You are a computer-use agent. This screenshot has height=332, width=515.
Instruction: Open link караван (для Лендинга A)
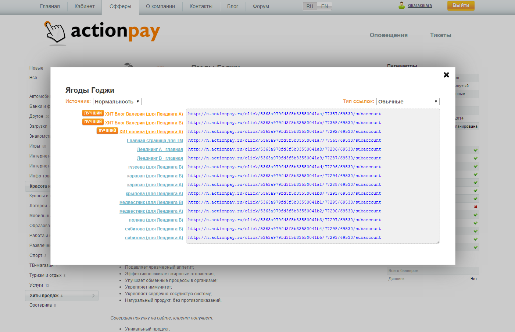click(155, 185)
